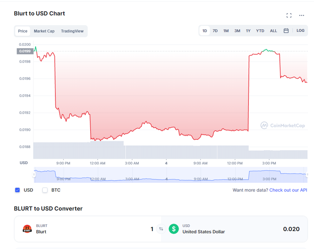This screenshot has width=314, height=249.
Task: Click the 12:00 AM time axis label
Action: [97, 163]
